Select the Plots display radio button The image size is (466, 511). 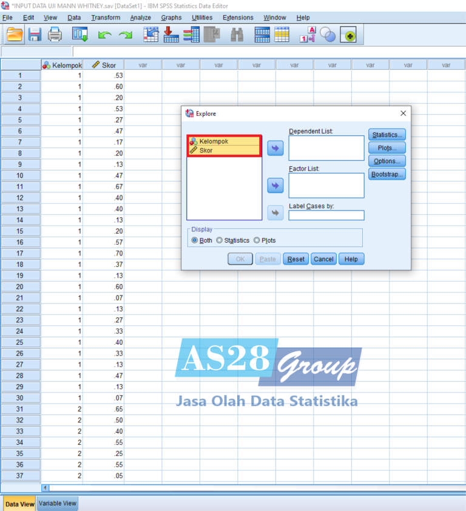[257, 240]
